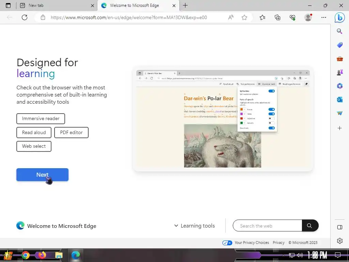Open Read aloud icon in the address bar
Screen dimensions: 349x262
[231, 17]
